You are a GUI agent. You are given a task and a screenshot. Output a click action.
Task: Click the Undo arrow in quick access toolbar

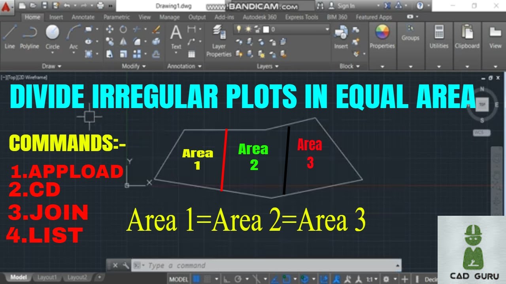(66, 6)
